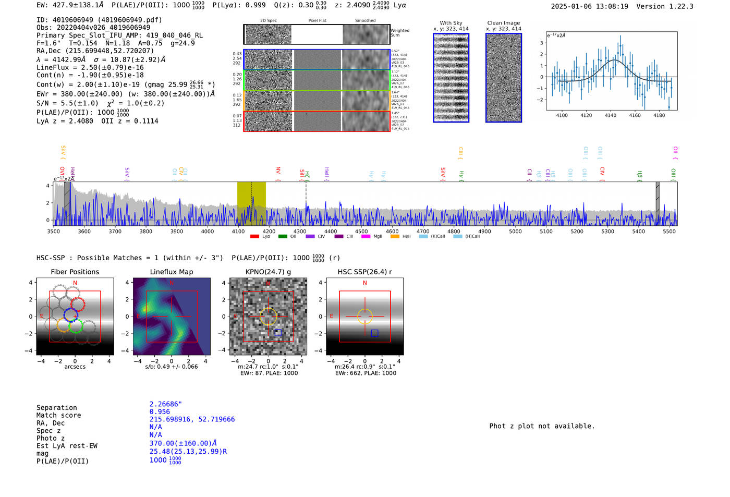The width and height of the screenshot is (730, 497).
Task: Click the Phot z plot not available message
Action: [x=542, y=426]
